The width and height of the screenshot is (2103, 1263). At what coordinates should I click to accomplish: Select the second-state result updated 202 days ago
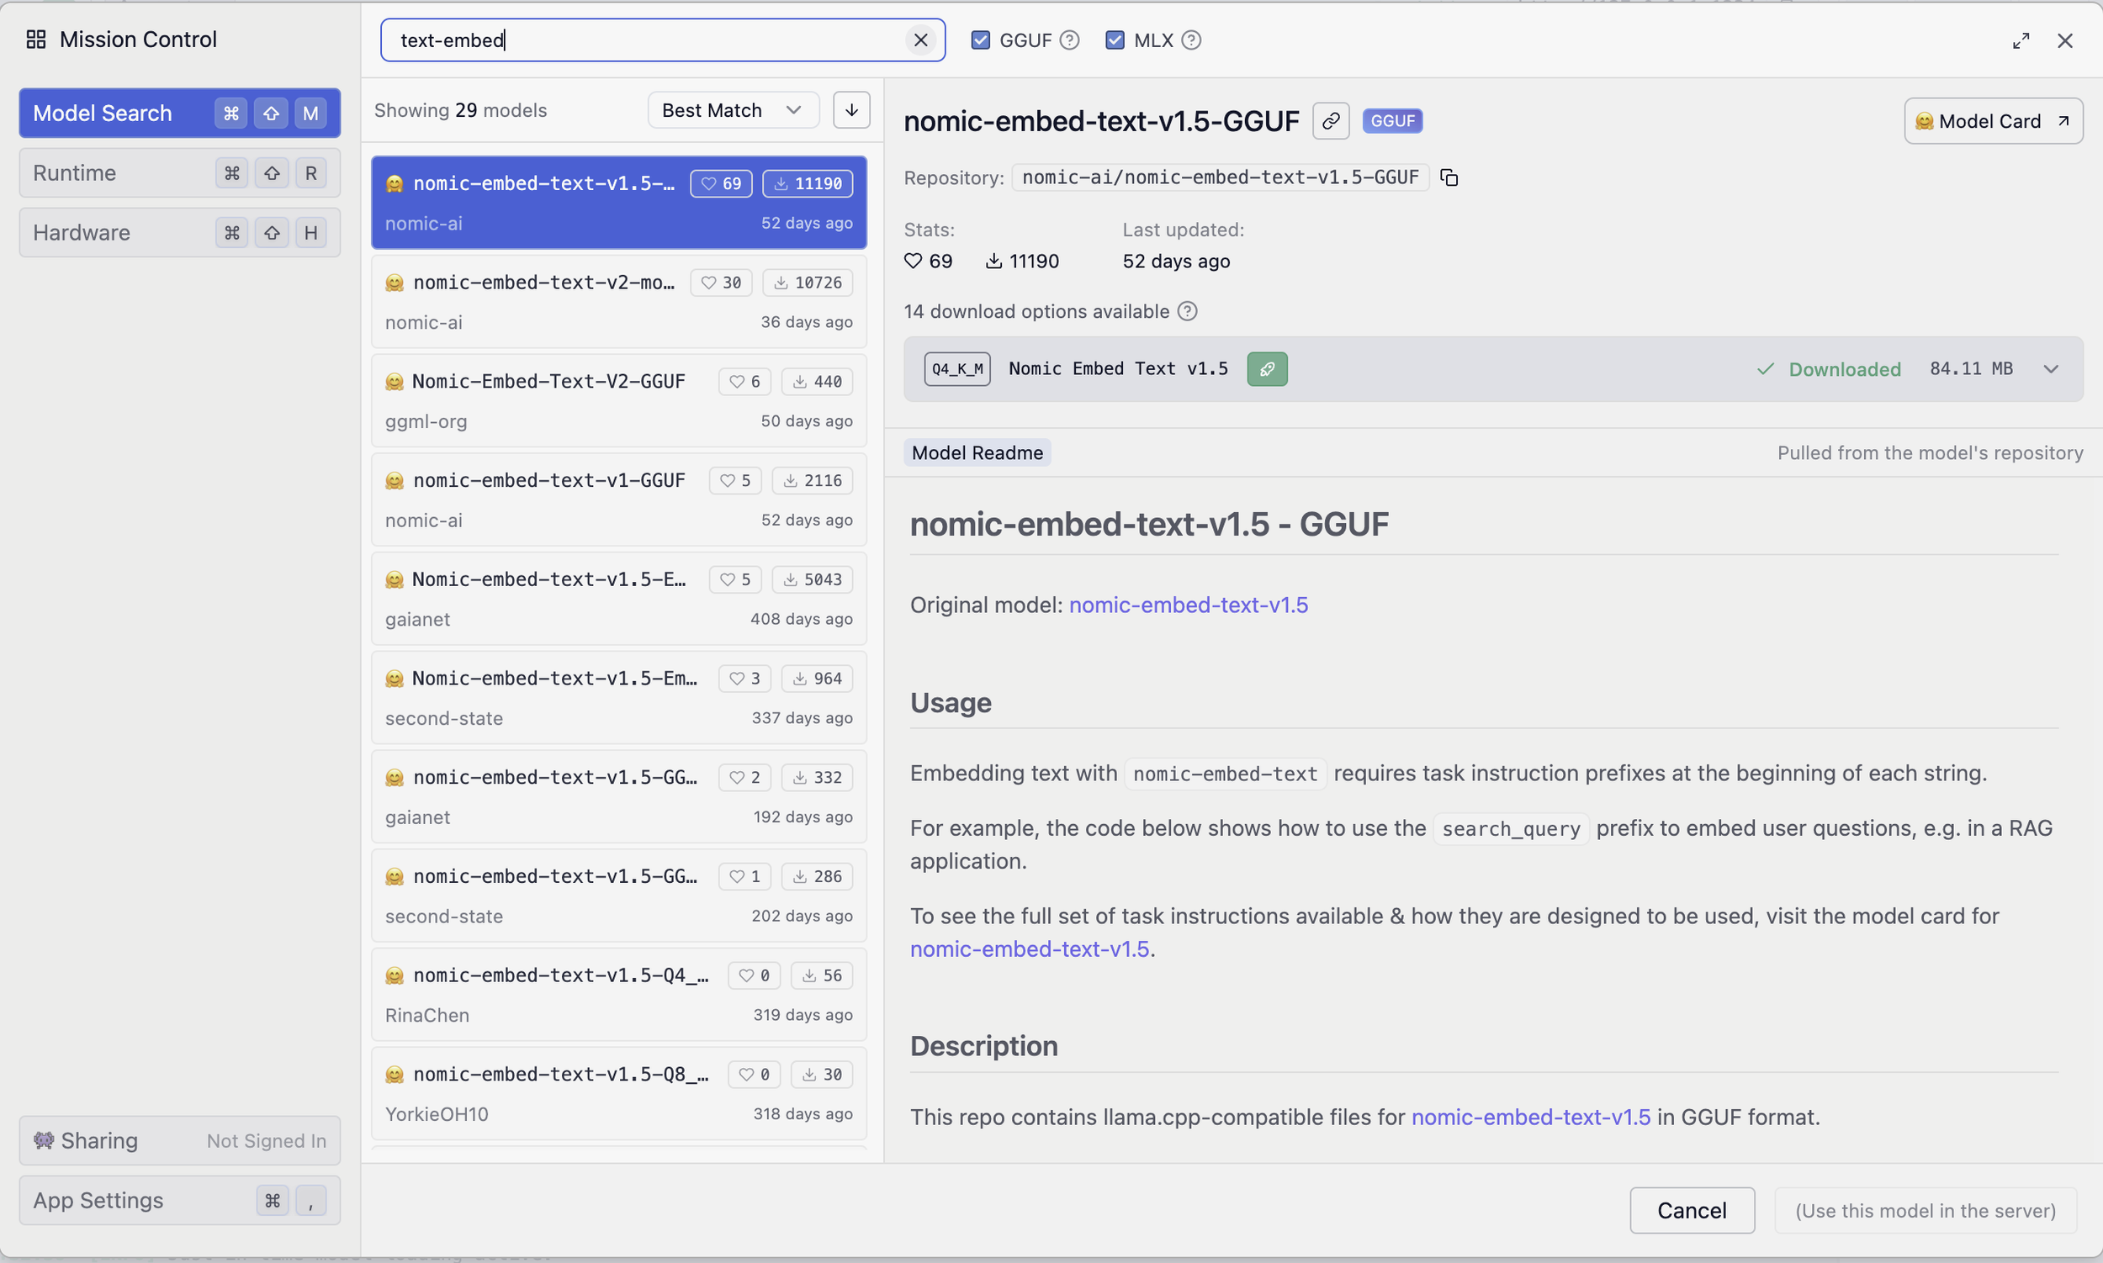coord(619,896)
